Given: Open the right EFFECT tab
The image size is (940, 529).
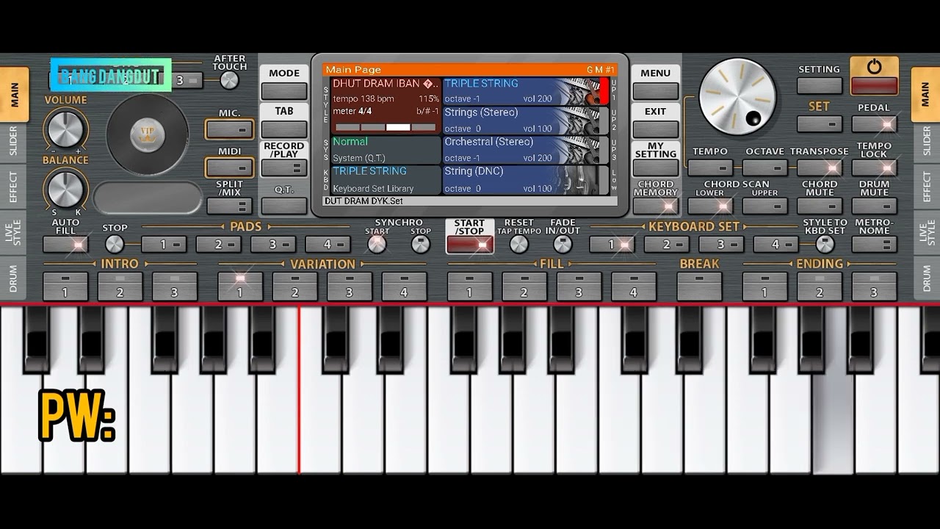Looking at the screenshot, I should coord(925,187).
